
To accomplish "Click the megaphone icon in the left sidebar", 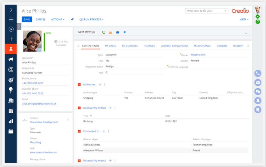I will click(x=11, y=59).
